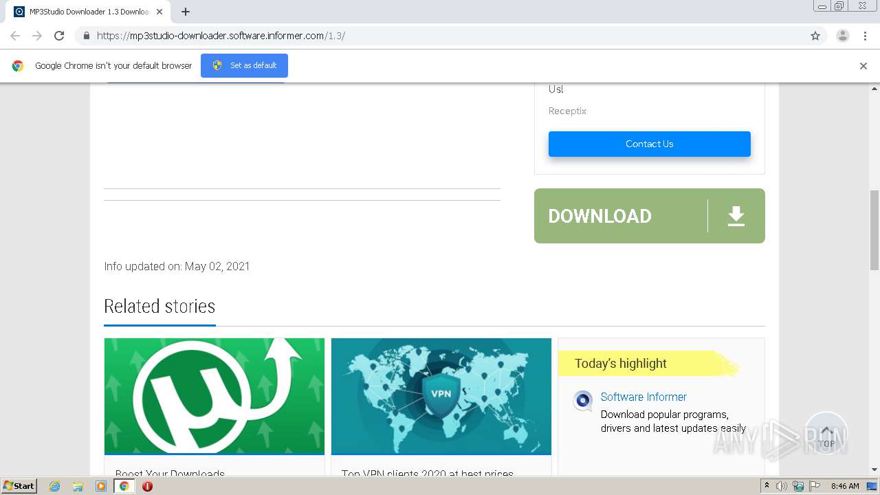Viewport: 880px width, 495px height.
Task: Open a new tab with plus icon
Action: click(x=186, y=12)
